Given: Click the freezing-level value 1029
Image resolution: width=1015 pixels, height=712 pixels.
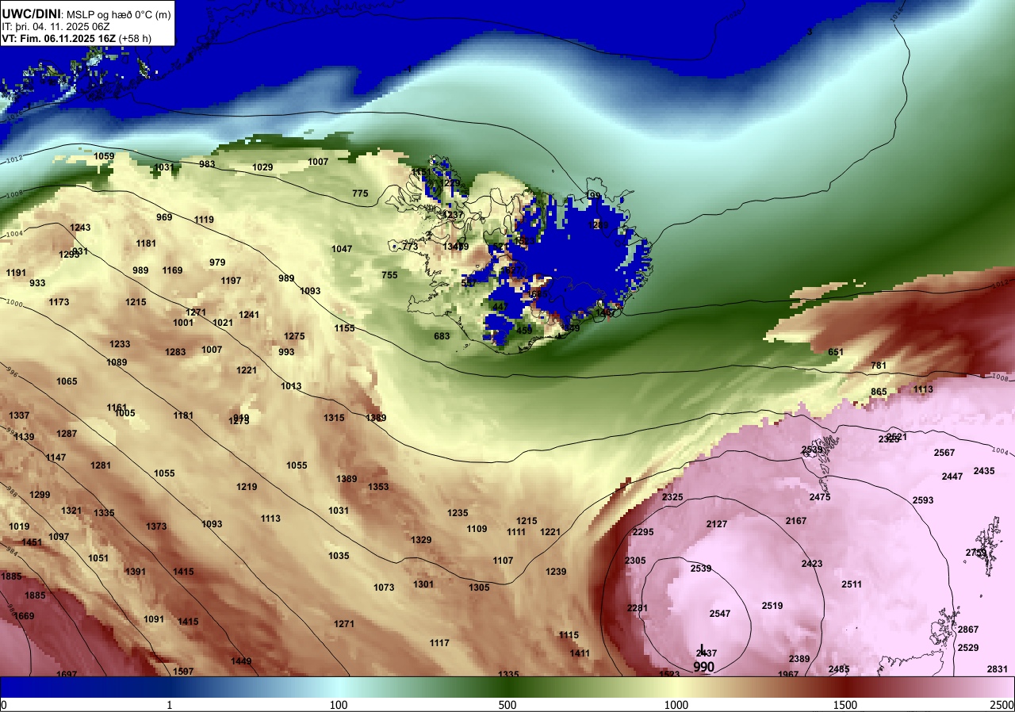Looking at the screenshot, I should (262, 167).
